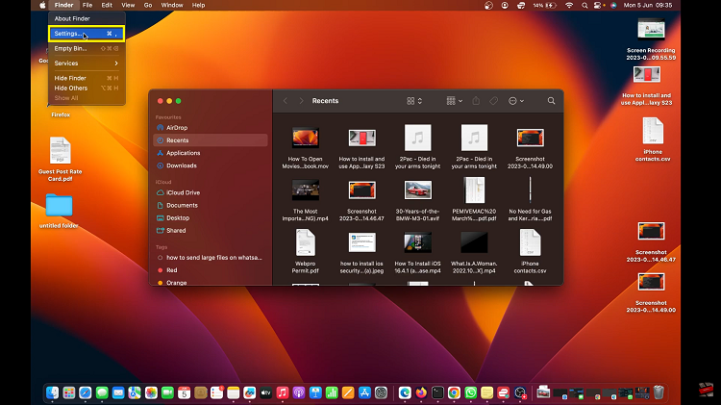721x405 pixels.
Task: Open Finder from the Dock
Action: pyautogui.click(x=53, y=392)
